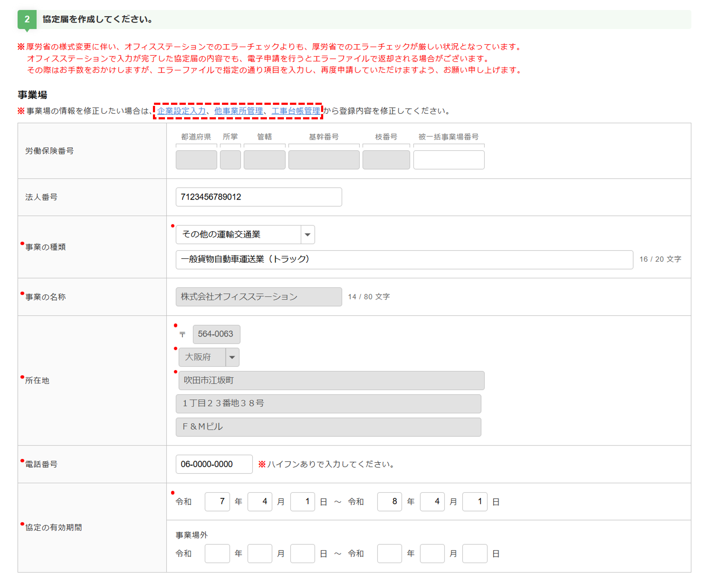Click the 事業場外 end month field
708x584 pixels.
pyautogui.click(x=432, y=553)
